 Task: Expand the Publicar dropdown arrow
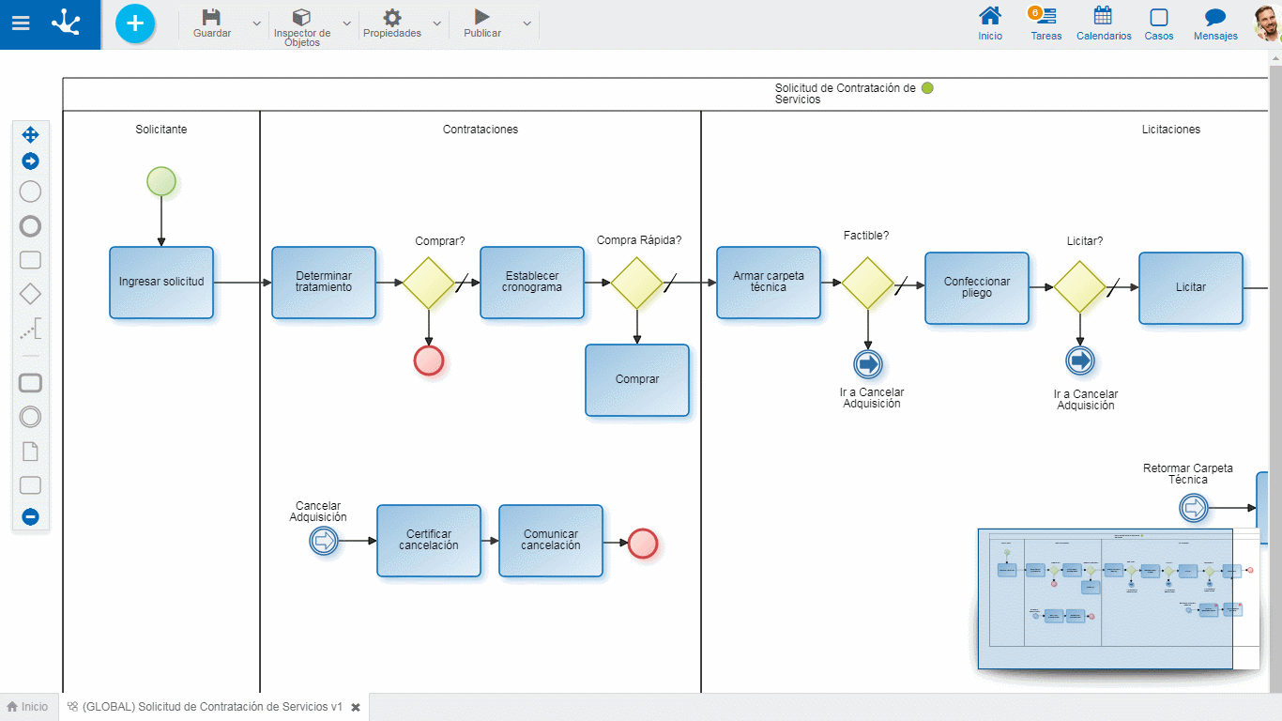pyautogui.click(x=527, y=23)
